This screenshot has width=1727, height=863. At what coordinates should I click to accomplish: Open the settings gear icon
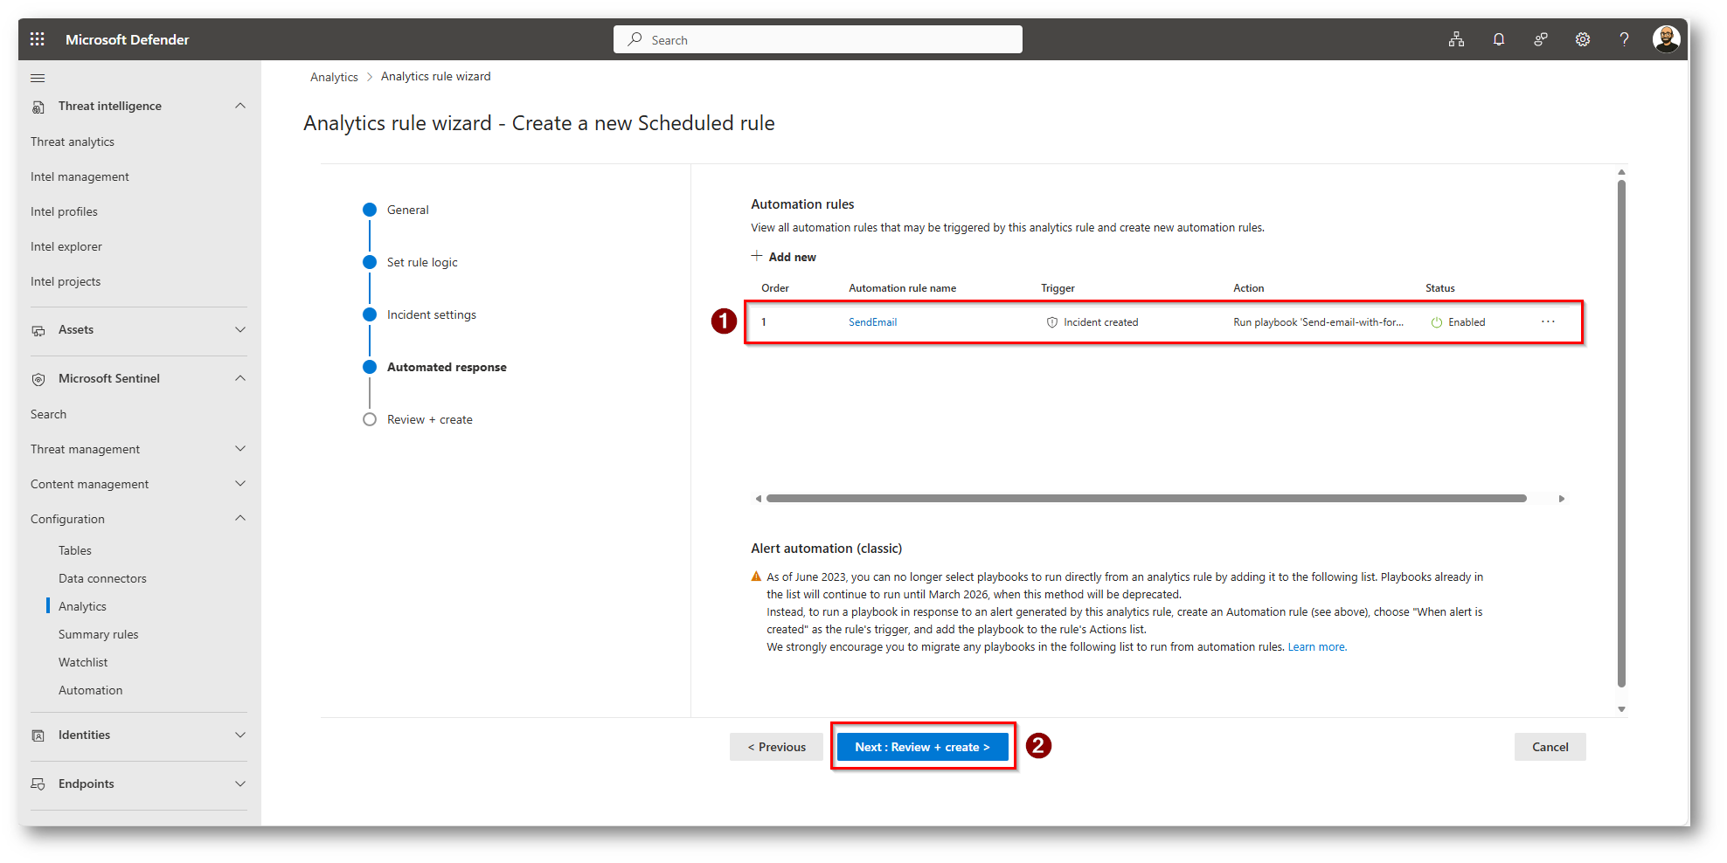tap(1582, 39)
